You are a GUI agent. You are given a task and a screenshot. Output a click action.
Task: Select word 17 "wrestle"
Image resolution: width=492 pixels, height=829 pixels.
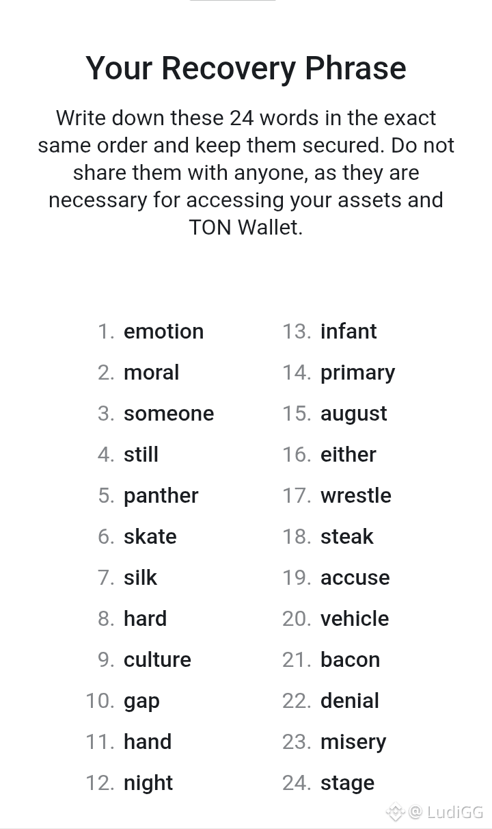point(356,496)
